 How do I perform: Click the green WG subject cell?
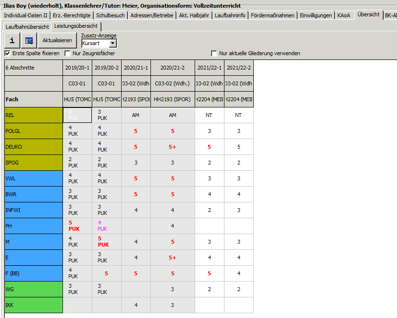point(34,289)
